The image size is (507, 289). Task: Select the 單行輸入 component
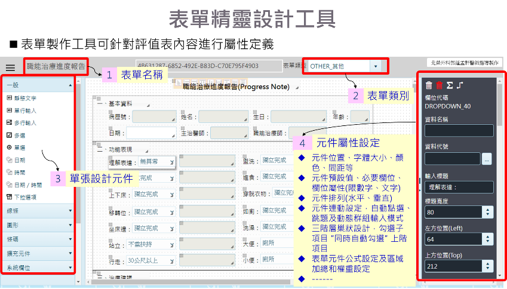pyautogui.click(x=21, y=110)
